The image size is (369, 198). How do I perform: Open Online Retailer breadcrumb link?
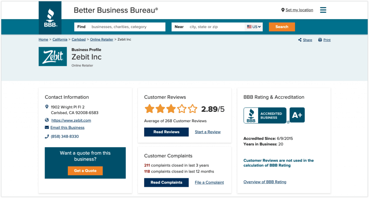point(101,40)
